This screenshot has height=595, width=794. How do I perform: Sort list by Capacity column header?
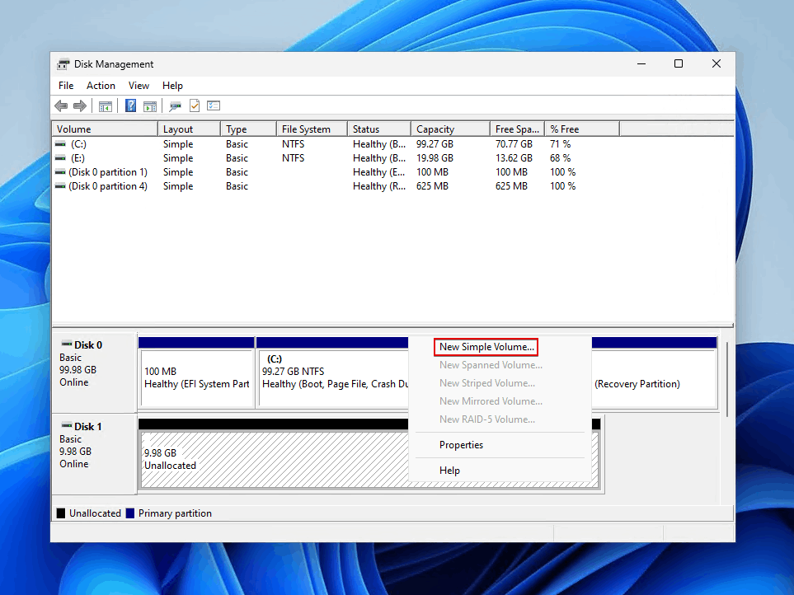(435, 129)
